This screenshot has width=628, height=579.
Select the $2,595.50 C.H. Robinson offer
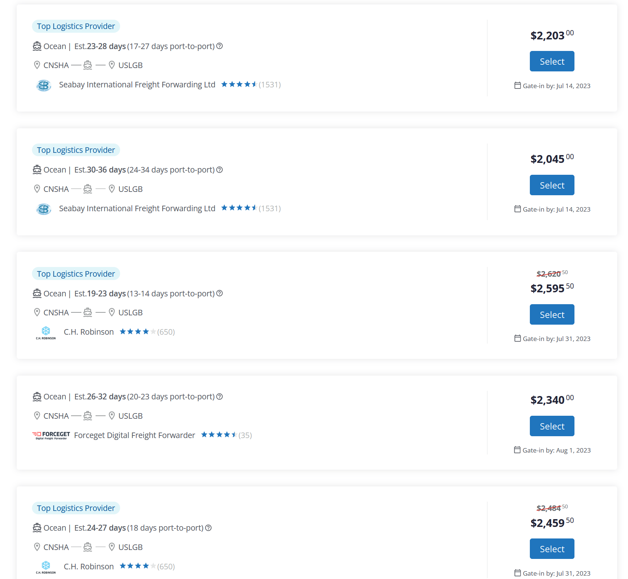552,315
